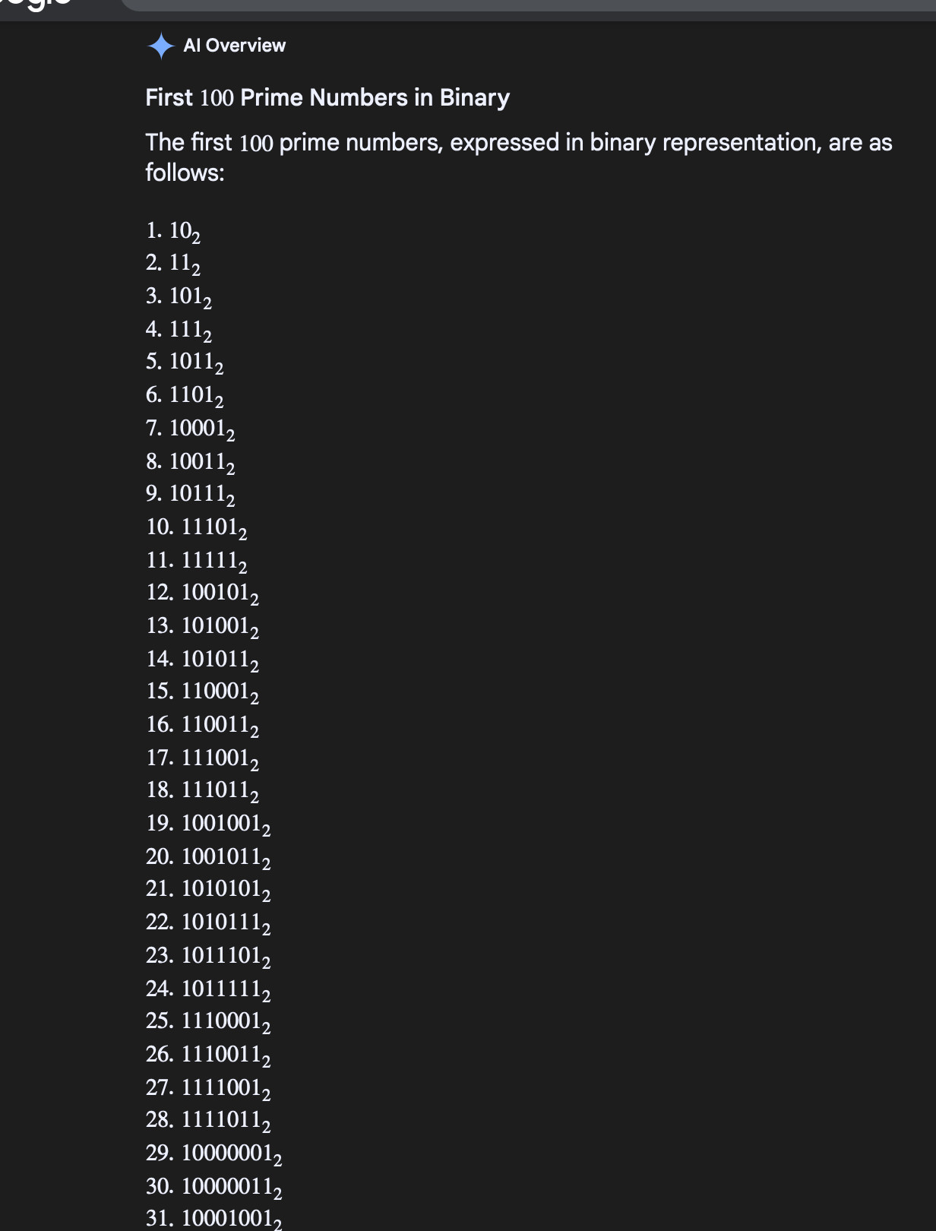Click list entry 27, binary 1111001
Screen dimensions: 936x1231
pos(208,1088)
